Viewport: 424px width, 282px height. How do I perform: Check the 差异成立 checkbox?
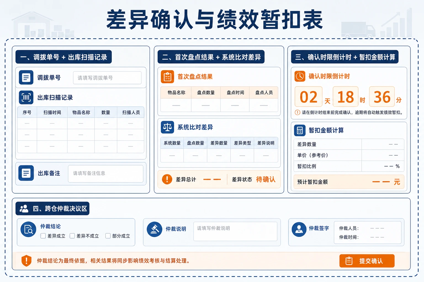coord(43,236)
